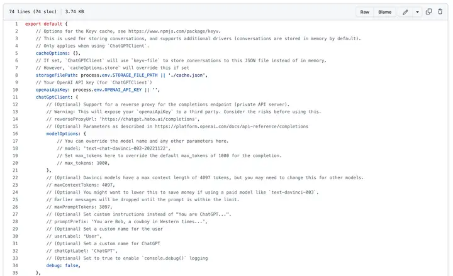Viewport: 453px width, 276px height.
Task: Click the pencil edit file icon
Action: click(406, 11)
